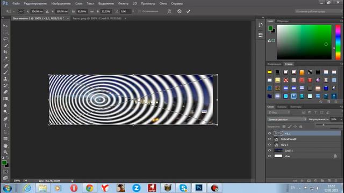Image resolution: width=344 pixels, height=193 pixels.
Task: Toggle lock transparent pixels
Action: pyautogui.click(x=284, y=127)
